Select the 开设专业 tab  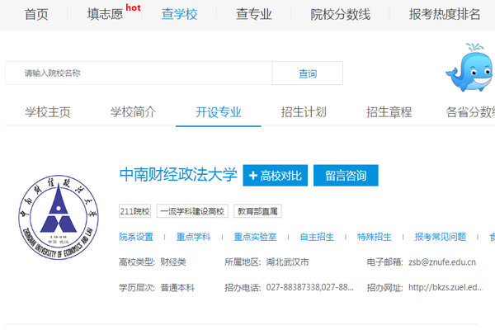(x=219, y=112)
